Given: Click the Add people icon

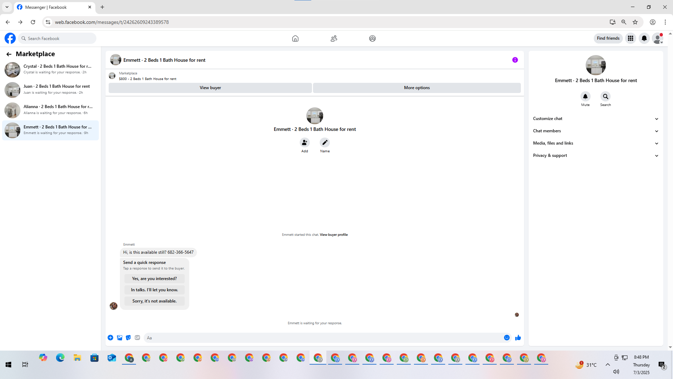Looking at the screenshot, I should coord(305,142).
